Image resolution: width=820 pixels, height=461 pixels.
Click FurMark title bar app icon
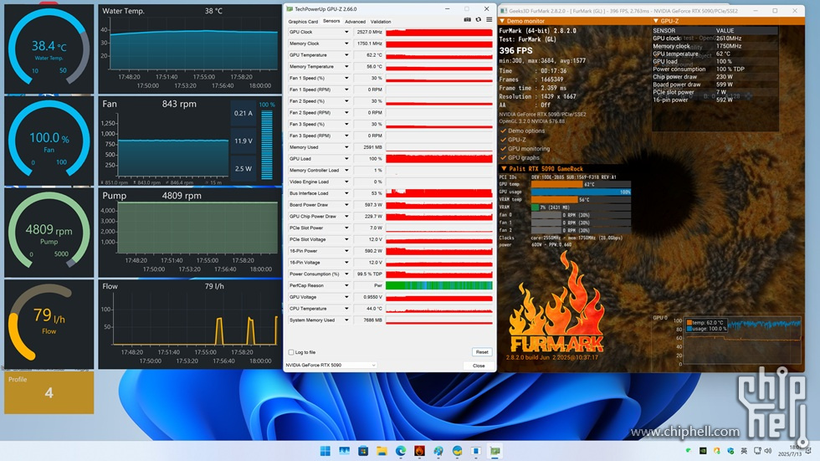[x=504, y=10]
